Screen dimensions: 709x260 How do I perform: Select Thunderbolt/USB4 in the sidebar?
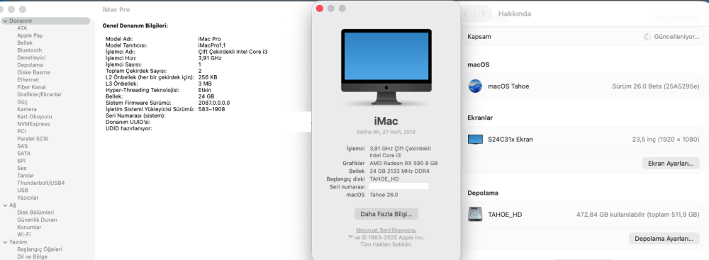coord(40,183)
